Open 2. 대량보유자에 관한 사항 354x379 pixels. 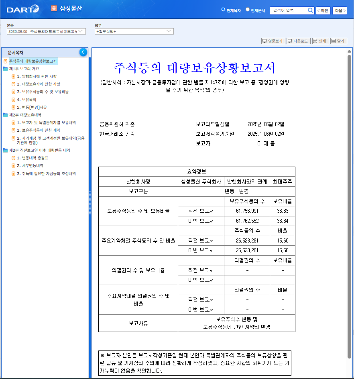[x=39, y=84]
